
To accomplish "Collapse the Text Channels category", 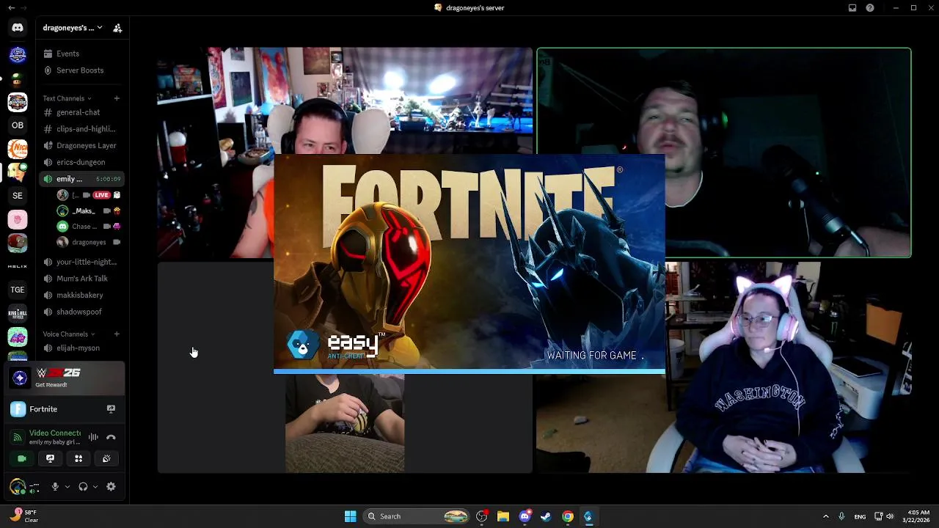I will (x=67, y=98).
